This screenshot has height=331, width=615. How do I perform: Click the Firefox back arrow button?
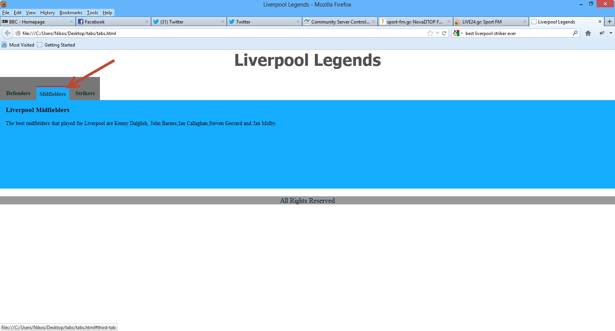[7, 33]
